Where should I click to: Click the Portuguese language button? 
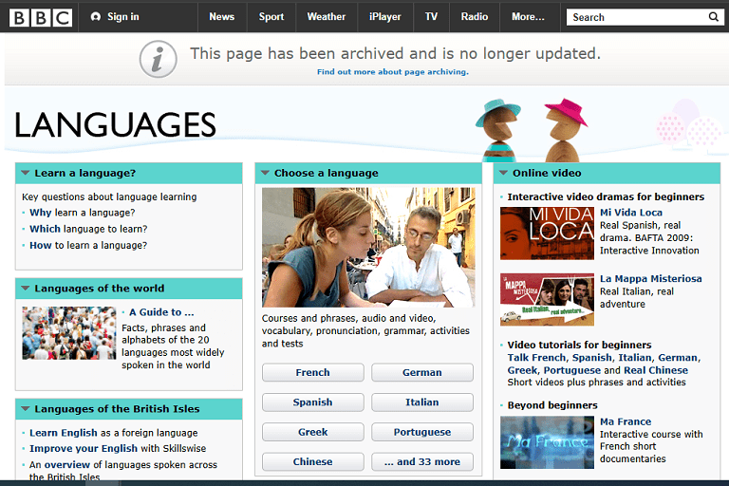click(x=422, y=432)
